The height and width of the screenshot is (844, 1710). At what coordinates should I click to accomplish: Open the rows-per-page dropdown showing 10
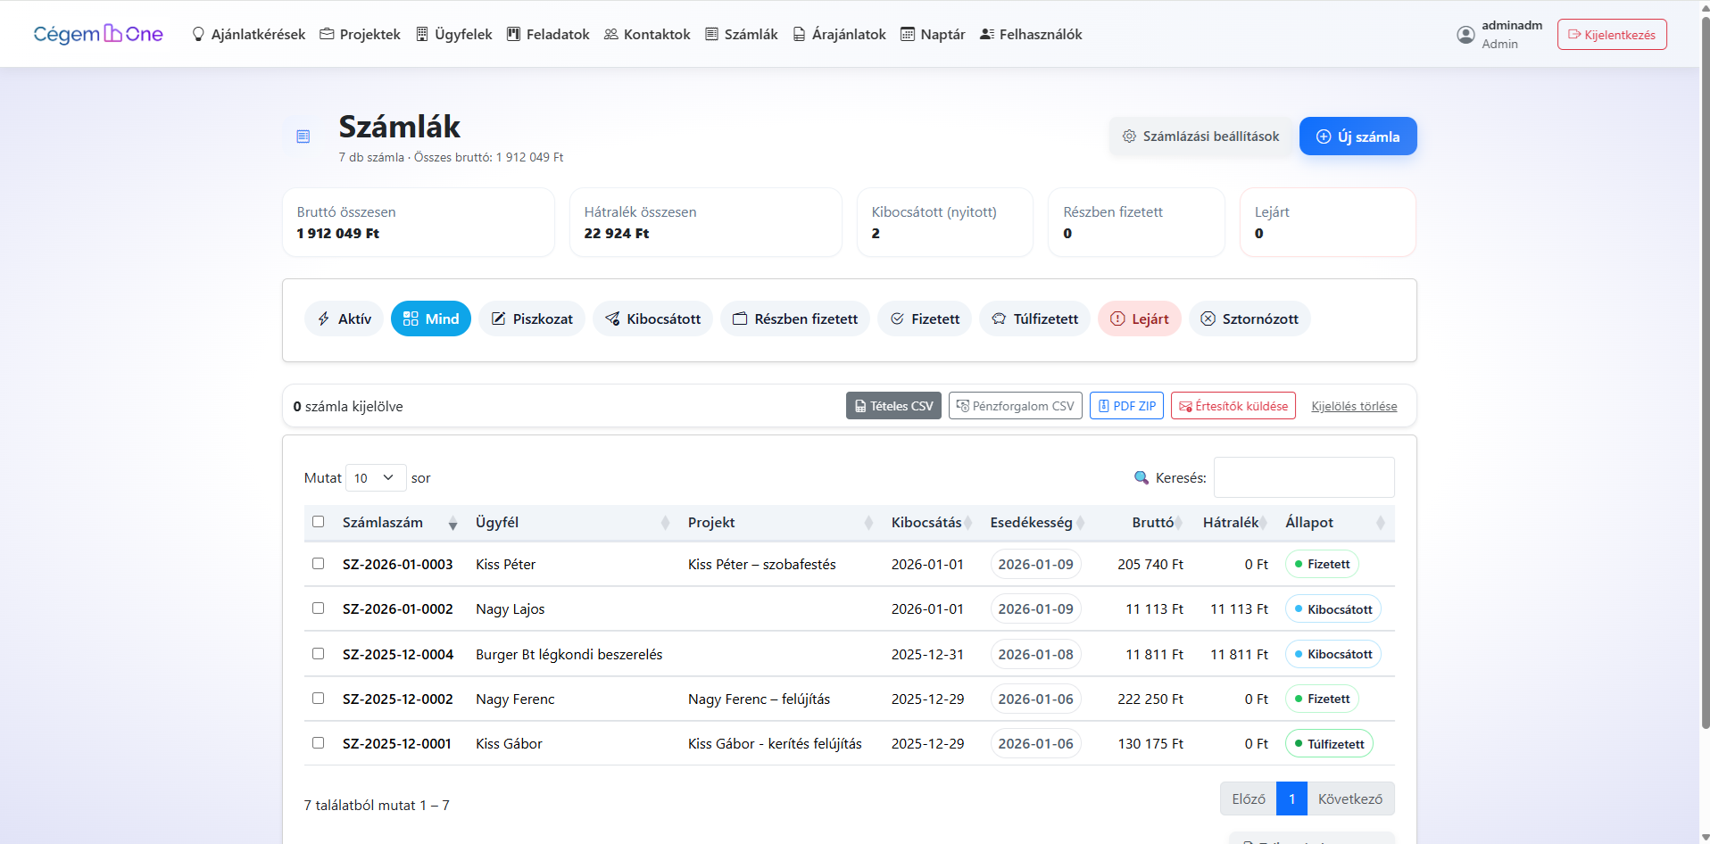click(375, 478)
